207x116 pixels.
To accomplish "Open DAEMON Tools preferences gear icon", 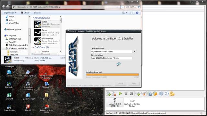I will tap(161, 94).
